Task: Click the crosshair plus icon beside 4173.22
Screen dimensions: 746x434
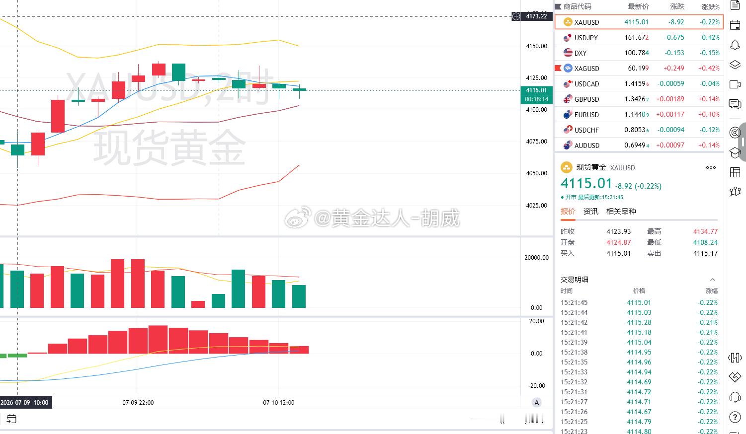Action: [x=516, y=16]
